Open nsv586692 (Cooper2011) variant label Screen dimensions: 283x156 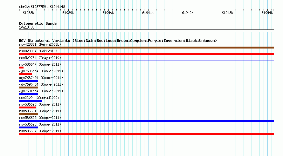click(40, 118)
